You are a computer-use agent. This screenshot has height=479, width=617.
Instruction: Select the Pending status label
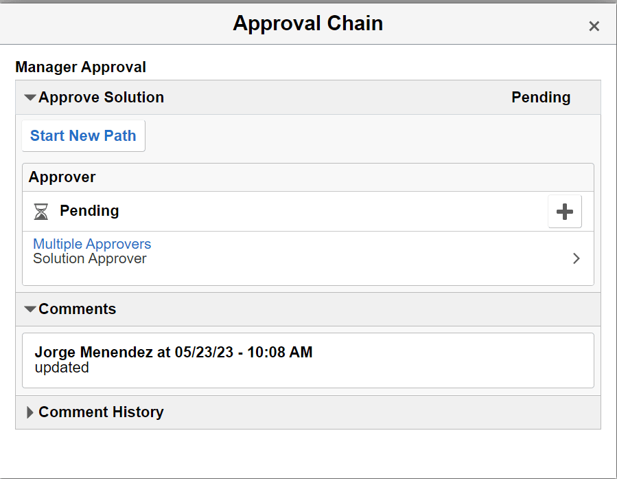541,97
